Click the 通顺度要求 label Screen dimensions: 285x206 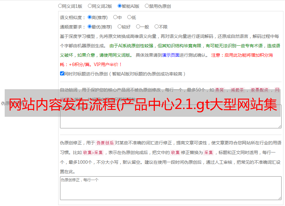tap(72, 27)
